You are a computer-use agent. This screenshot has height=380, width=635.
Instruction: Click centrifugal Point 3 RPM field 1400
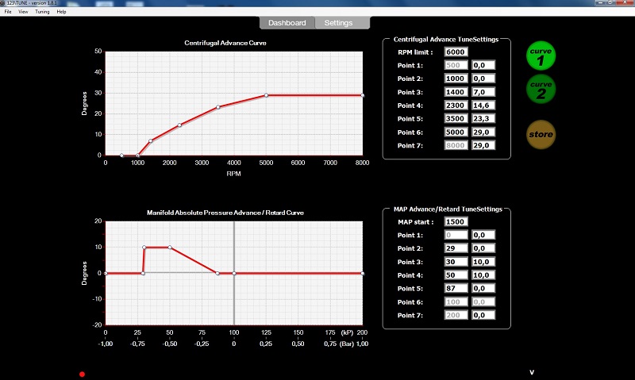click(456, 92)
